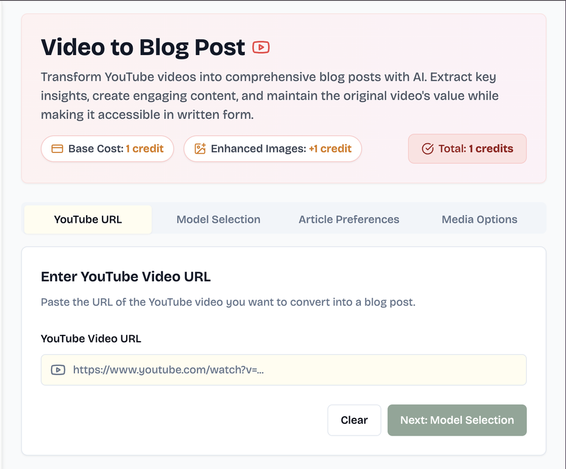Focus the YouTube Video URL input field
This screenshot has width=566, height=469.
(284, 370)
